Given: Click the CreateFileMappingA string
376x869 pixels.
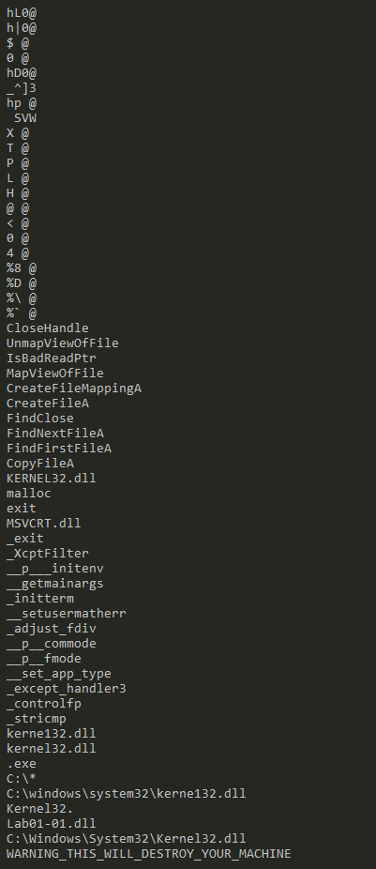Looking at the screenshot, I should [74, 388].
